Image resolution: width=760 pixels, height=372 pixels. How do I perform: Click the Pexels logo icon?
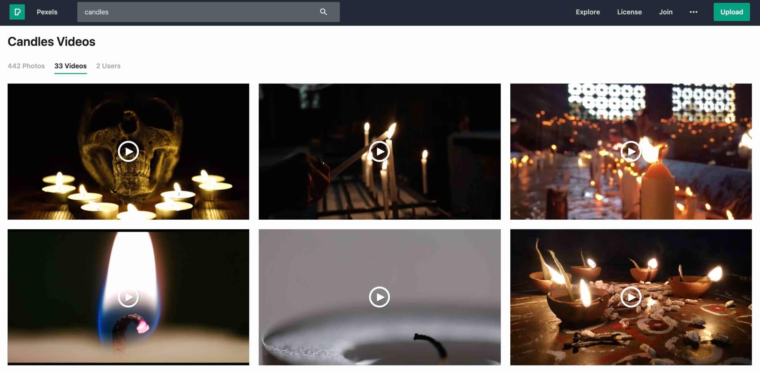coord(17,12)
